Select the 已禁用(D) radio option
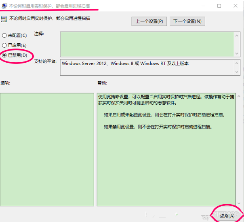The width and height of the screenshot is (244, 222). coord(15,55)
